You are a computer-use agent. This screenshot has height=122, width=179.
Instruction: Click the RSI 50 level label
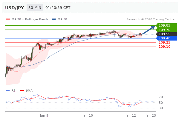pyautogui.click(x=161, y=103)
